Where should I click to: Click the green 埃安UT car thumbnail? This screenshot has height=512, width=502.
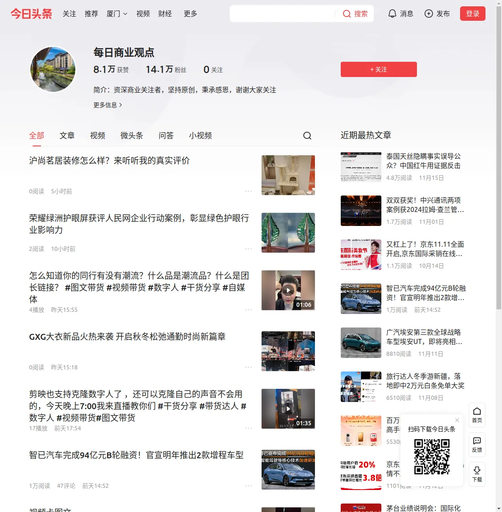[361, 343]
